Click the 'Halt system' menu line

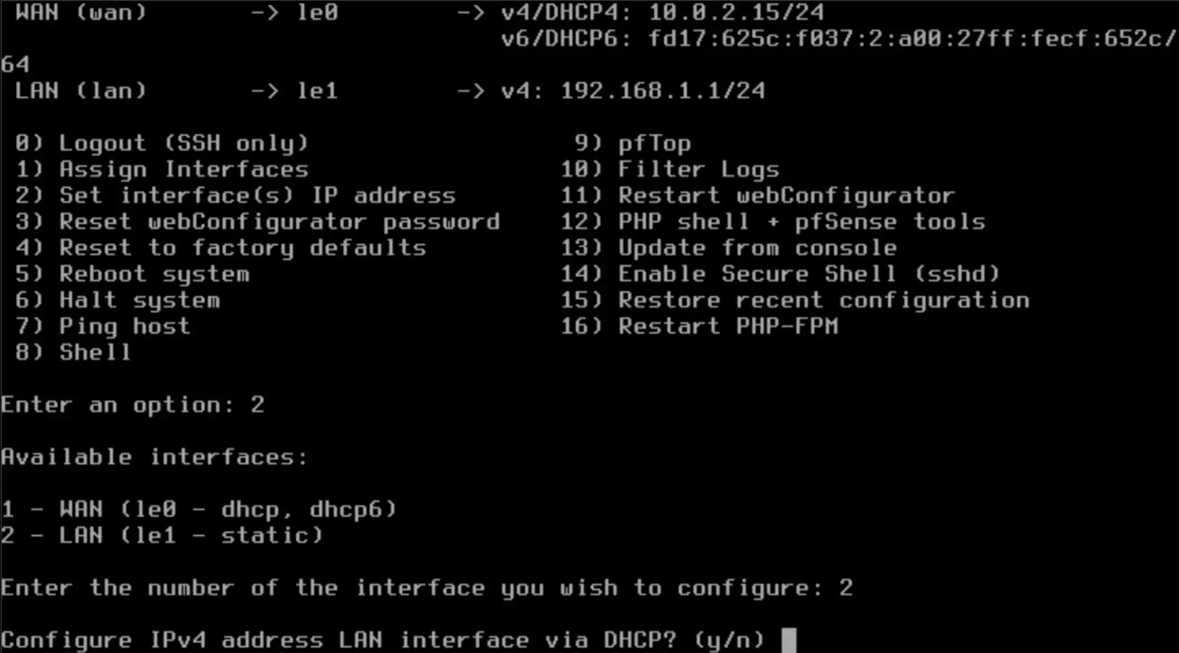point(140,301)
